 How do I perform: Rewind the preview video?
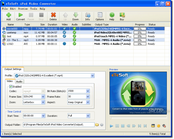tap(128, 126)
